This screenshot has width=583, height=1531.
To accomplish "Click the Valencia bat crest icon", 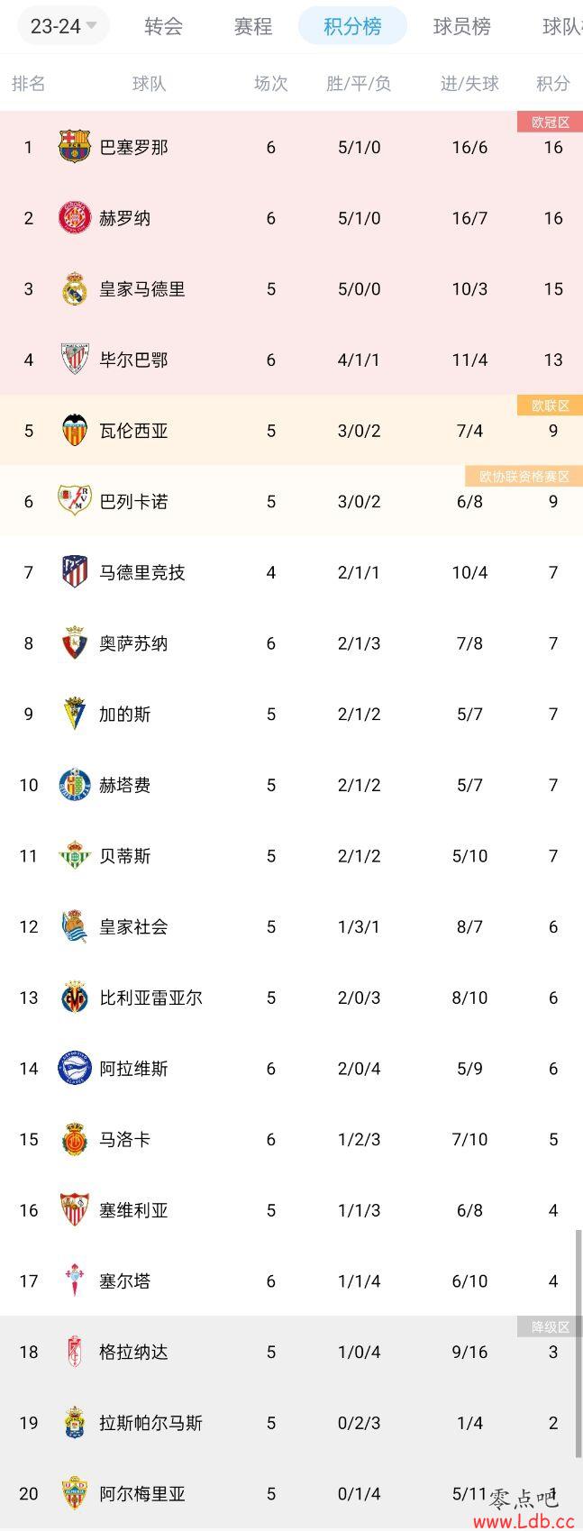I will (x=74, y=431).
